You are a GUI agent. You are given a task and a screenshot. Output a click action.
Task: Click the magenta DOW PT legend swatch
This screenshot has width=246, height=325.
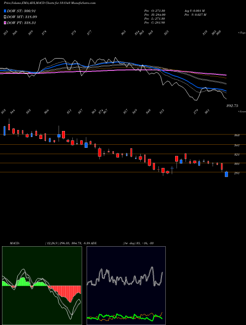point(5,23)
